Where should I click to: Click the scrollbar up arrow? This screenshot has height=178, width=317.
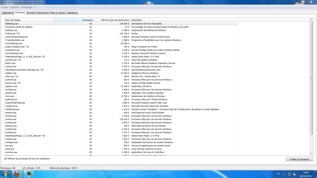tap(311, 19)
